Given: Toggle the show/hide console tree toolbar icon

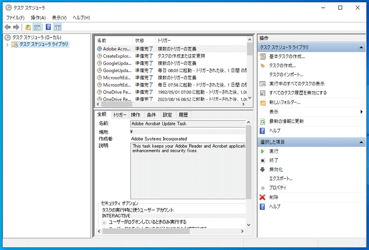Looking at the screenshot, I should 37,27.
